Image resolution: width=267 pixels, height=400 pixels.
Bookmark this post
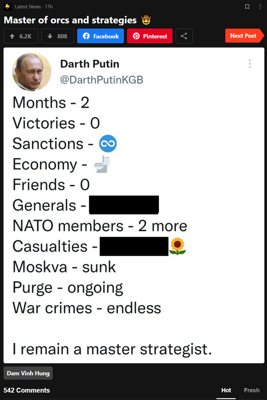(247, 7)
